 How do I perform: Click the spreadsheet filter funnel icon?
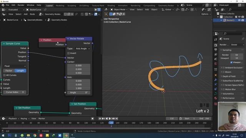pyautogui.click(x=99, y=10)
